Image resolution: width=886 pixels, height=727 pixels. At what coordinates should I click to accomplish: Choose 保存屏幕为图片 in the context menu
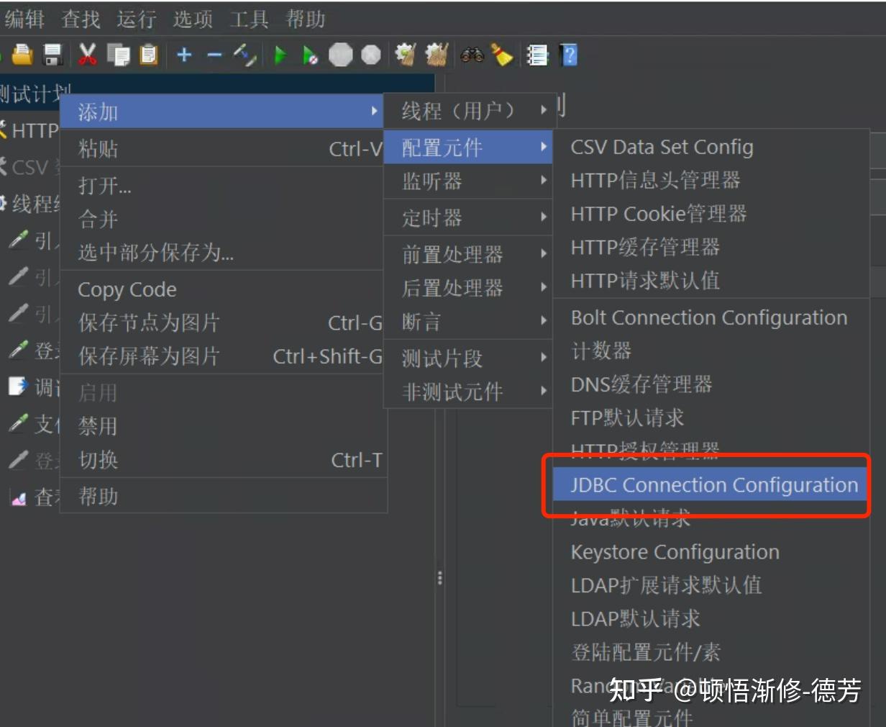[x=222, y=356]
